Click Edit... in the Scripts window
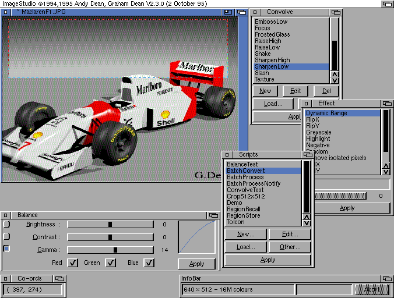Image resolution: width=394 pixels, height=298 pixels. [290, 235]
